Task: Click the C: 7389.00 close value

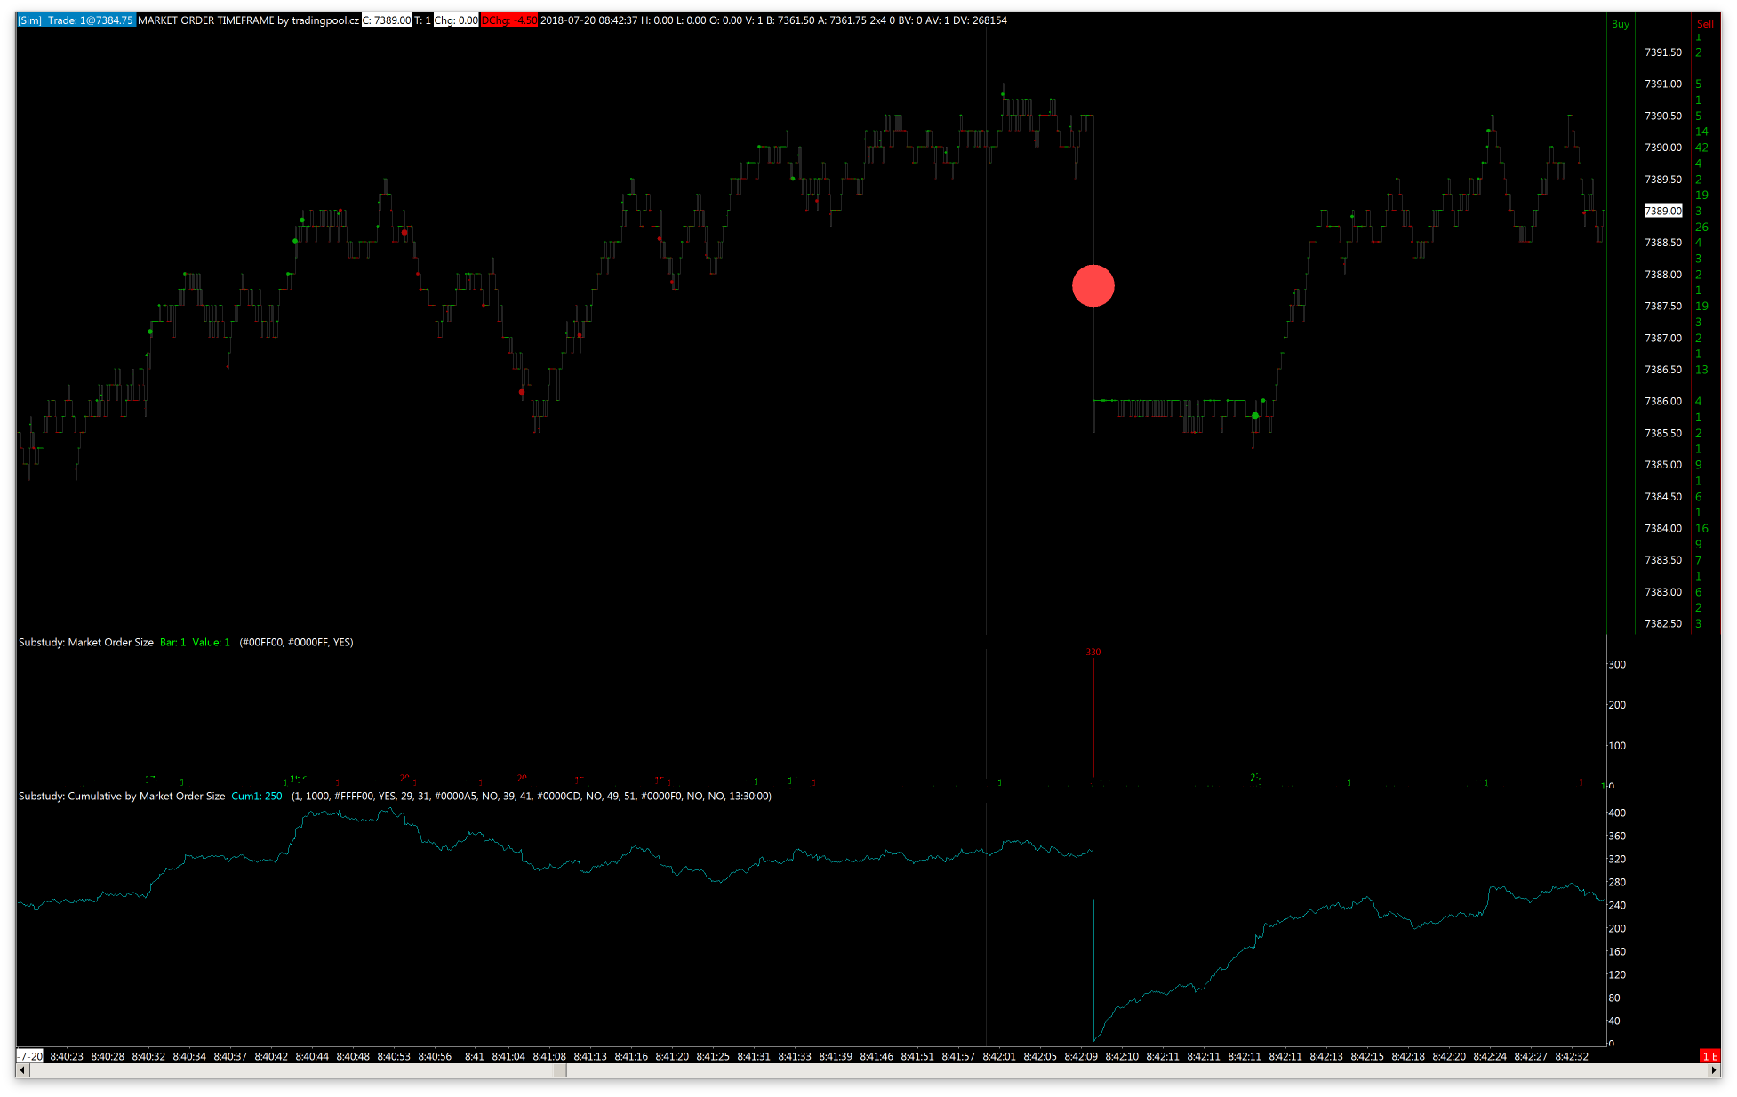Action: 387,20
